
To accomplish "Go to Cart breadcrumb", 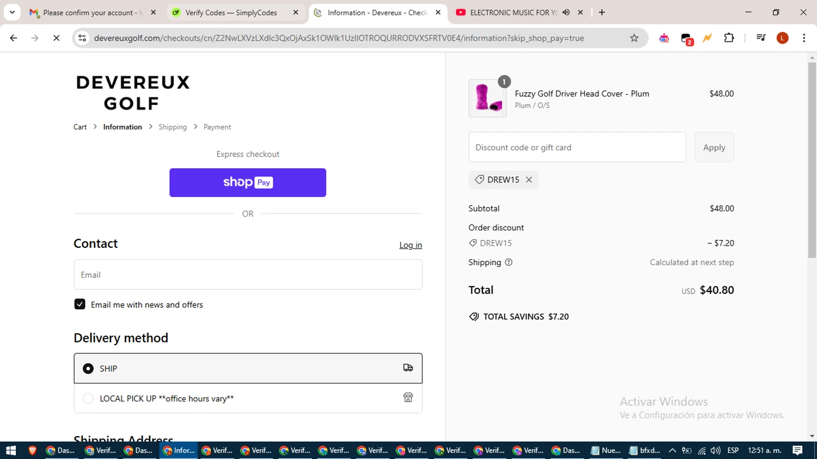I will point(80,127).
